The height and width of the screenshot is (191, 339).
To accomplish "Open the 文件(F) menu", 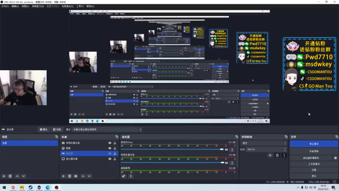I will click(5, 6).
